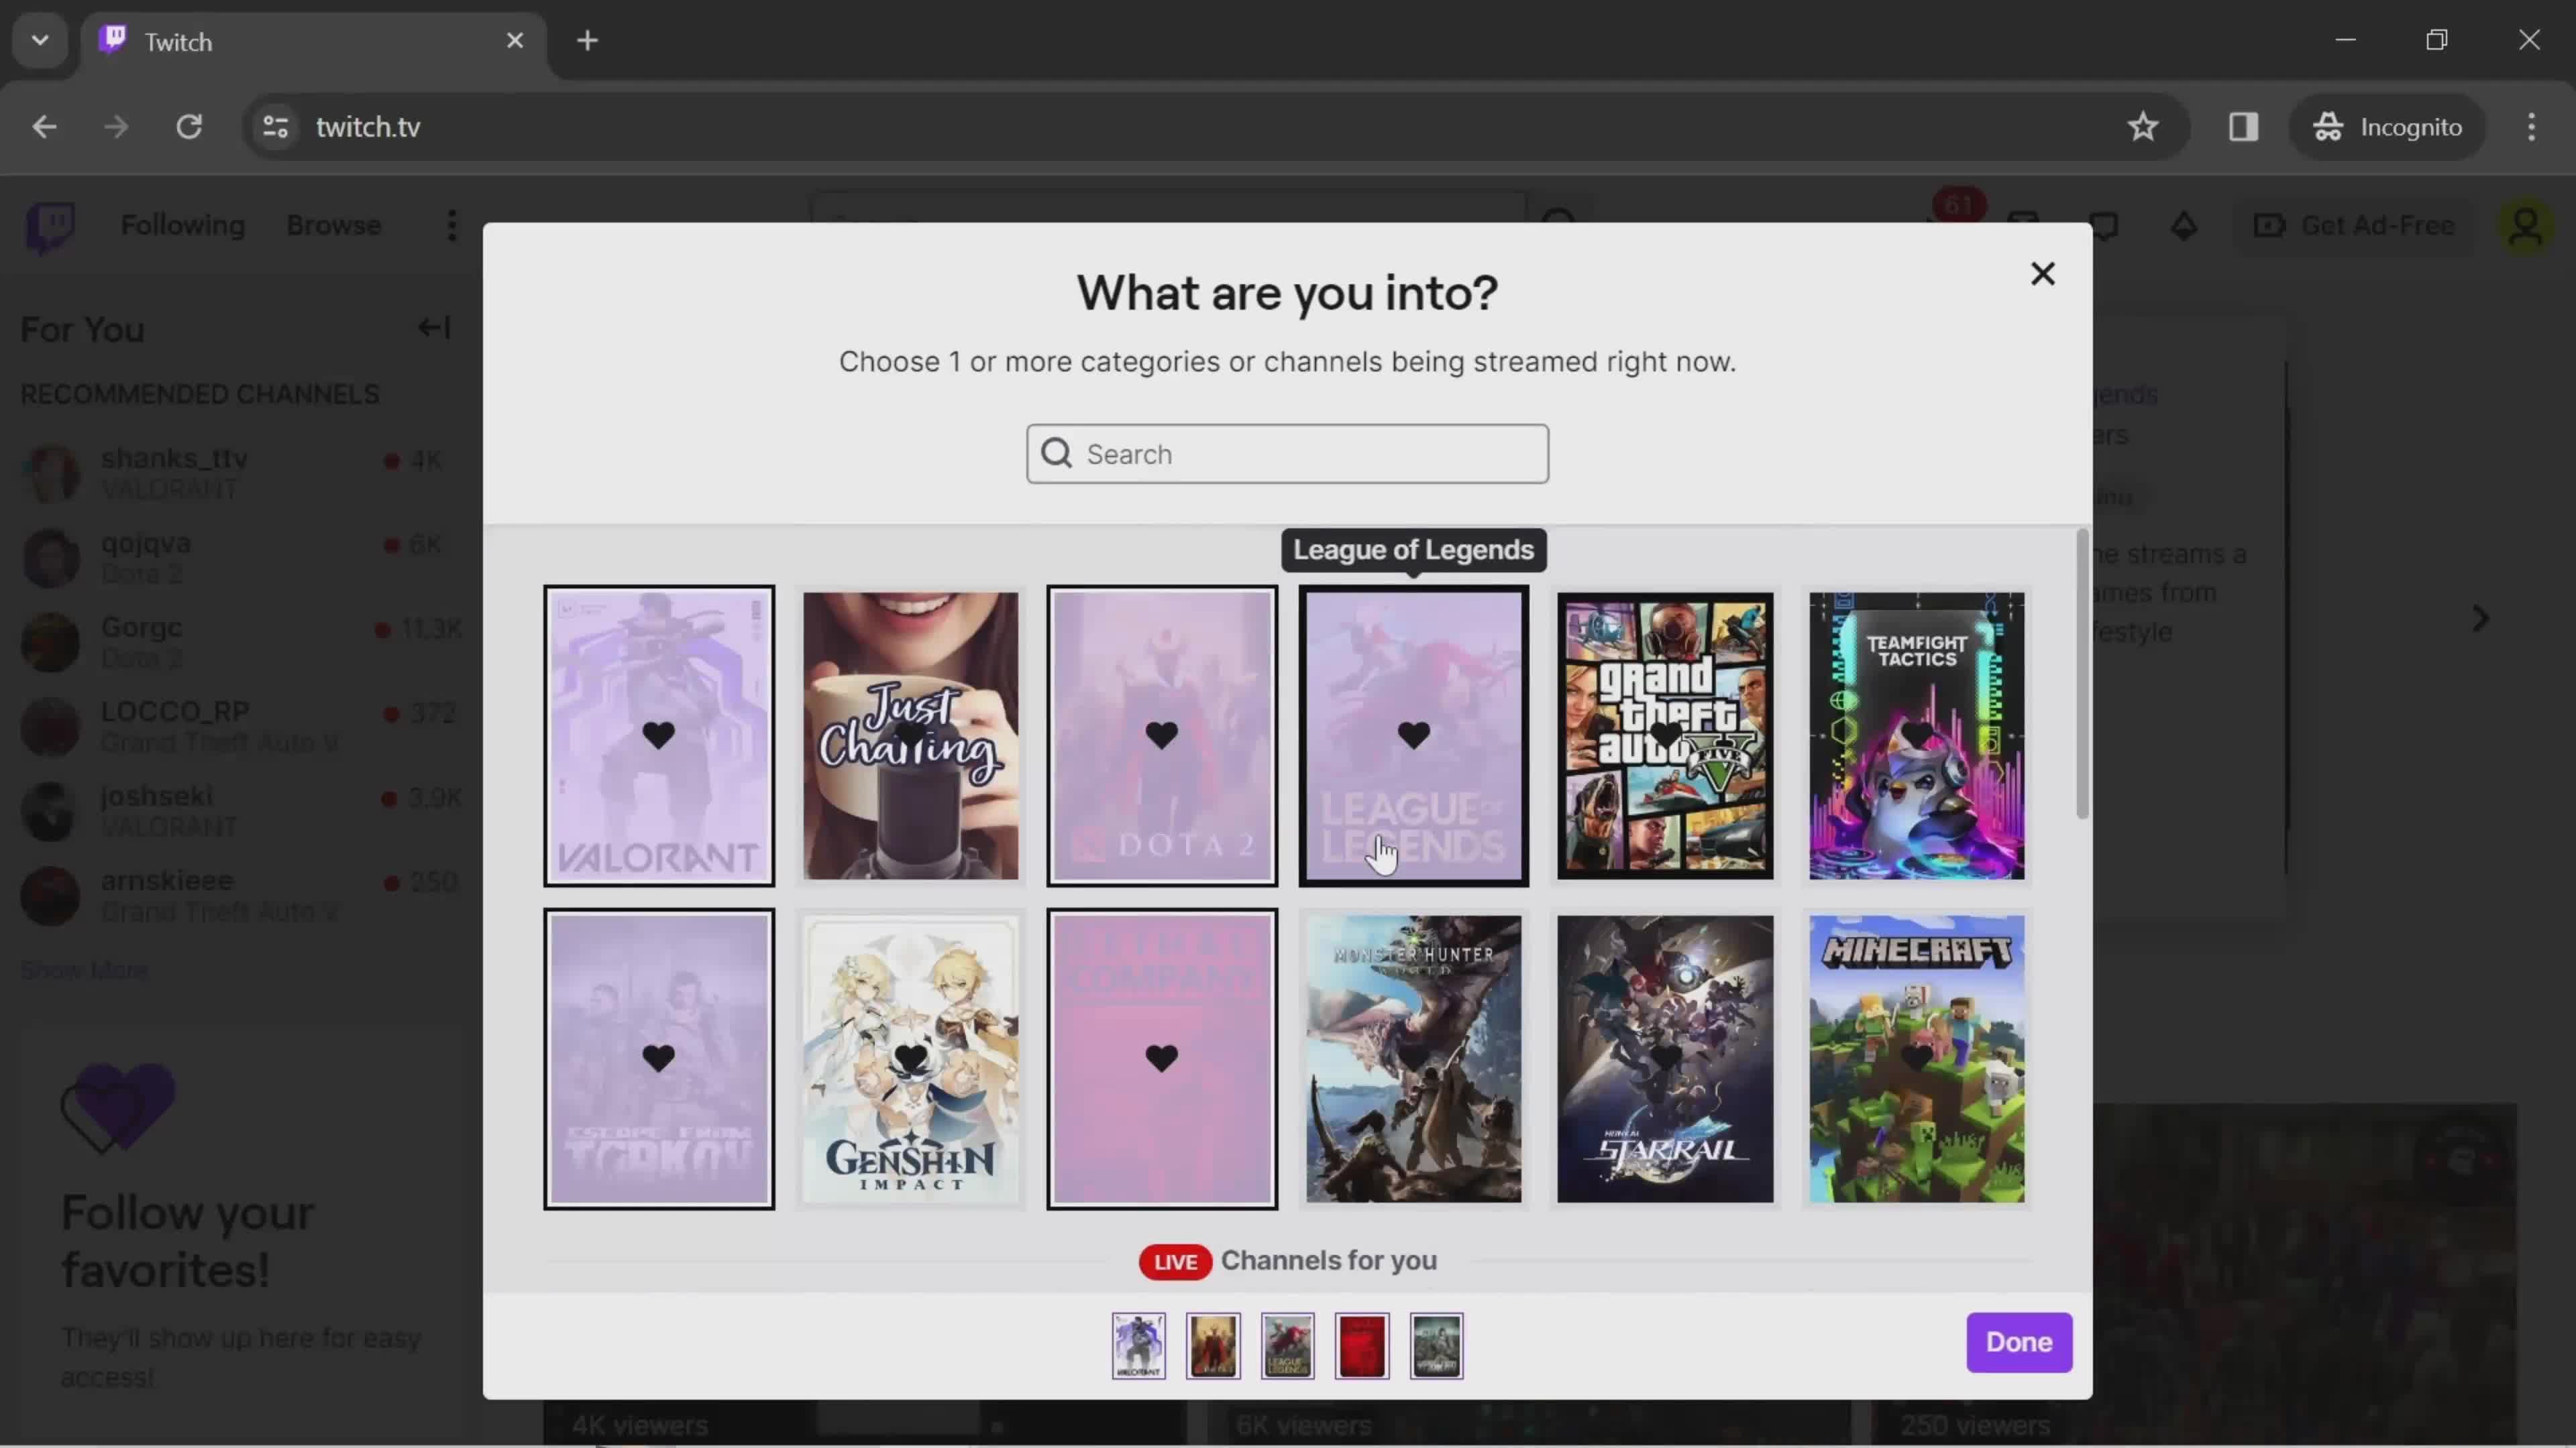Image resolution: width=2576 pixels, height=1448 pixels.
Task: Open the three-dot more menu in Twitch nav
Action: click(x=452, y=226)
